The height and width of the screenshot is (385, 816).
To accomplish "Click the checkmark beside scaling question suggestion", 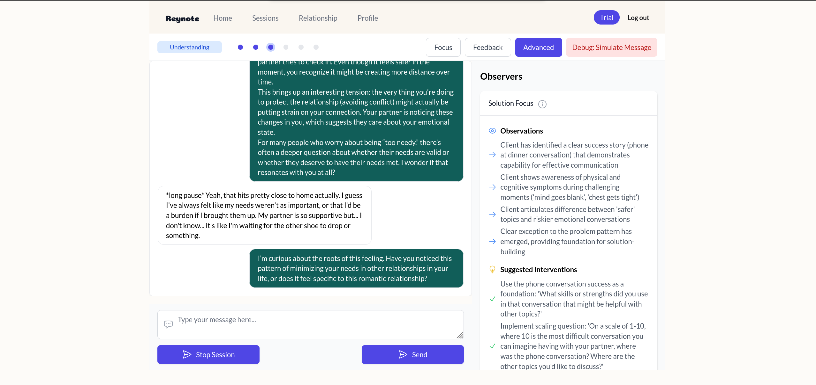I will 492,346.
